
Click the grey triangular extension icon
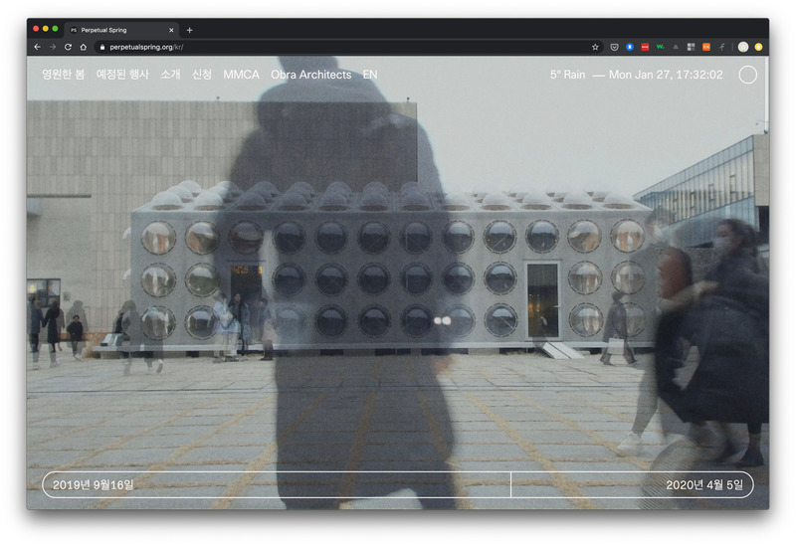pyautogui.click(x=676, y=47)
